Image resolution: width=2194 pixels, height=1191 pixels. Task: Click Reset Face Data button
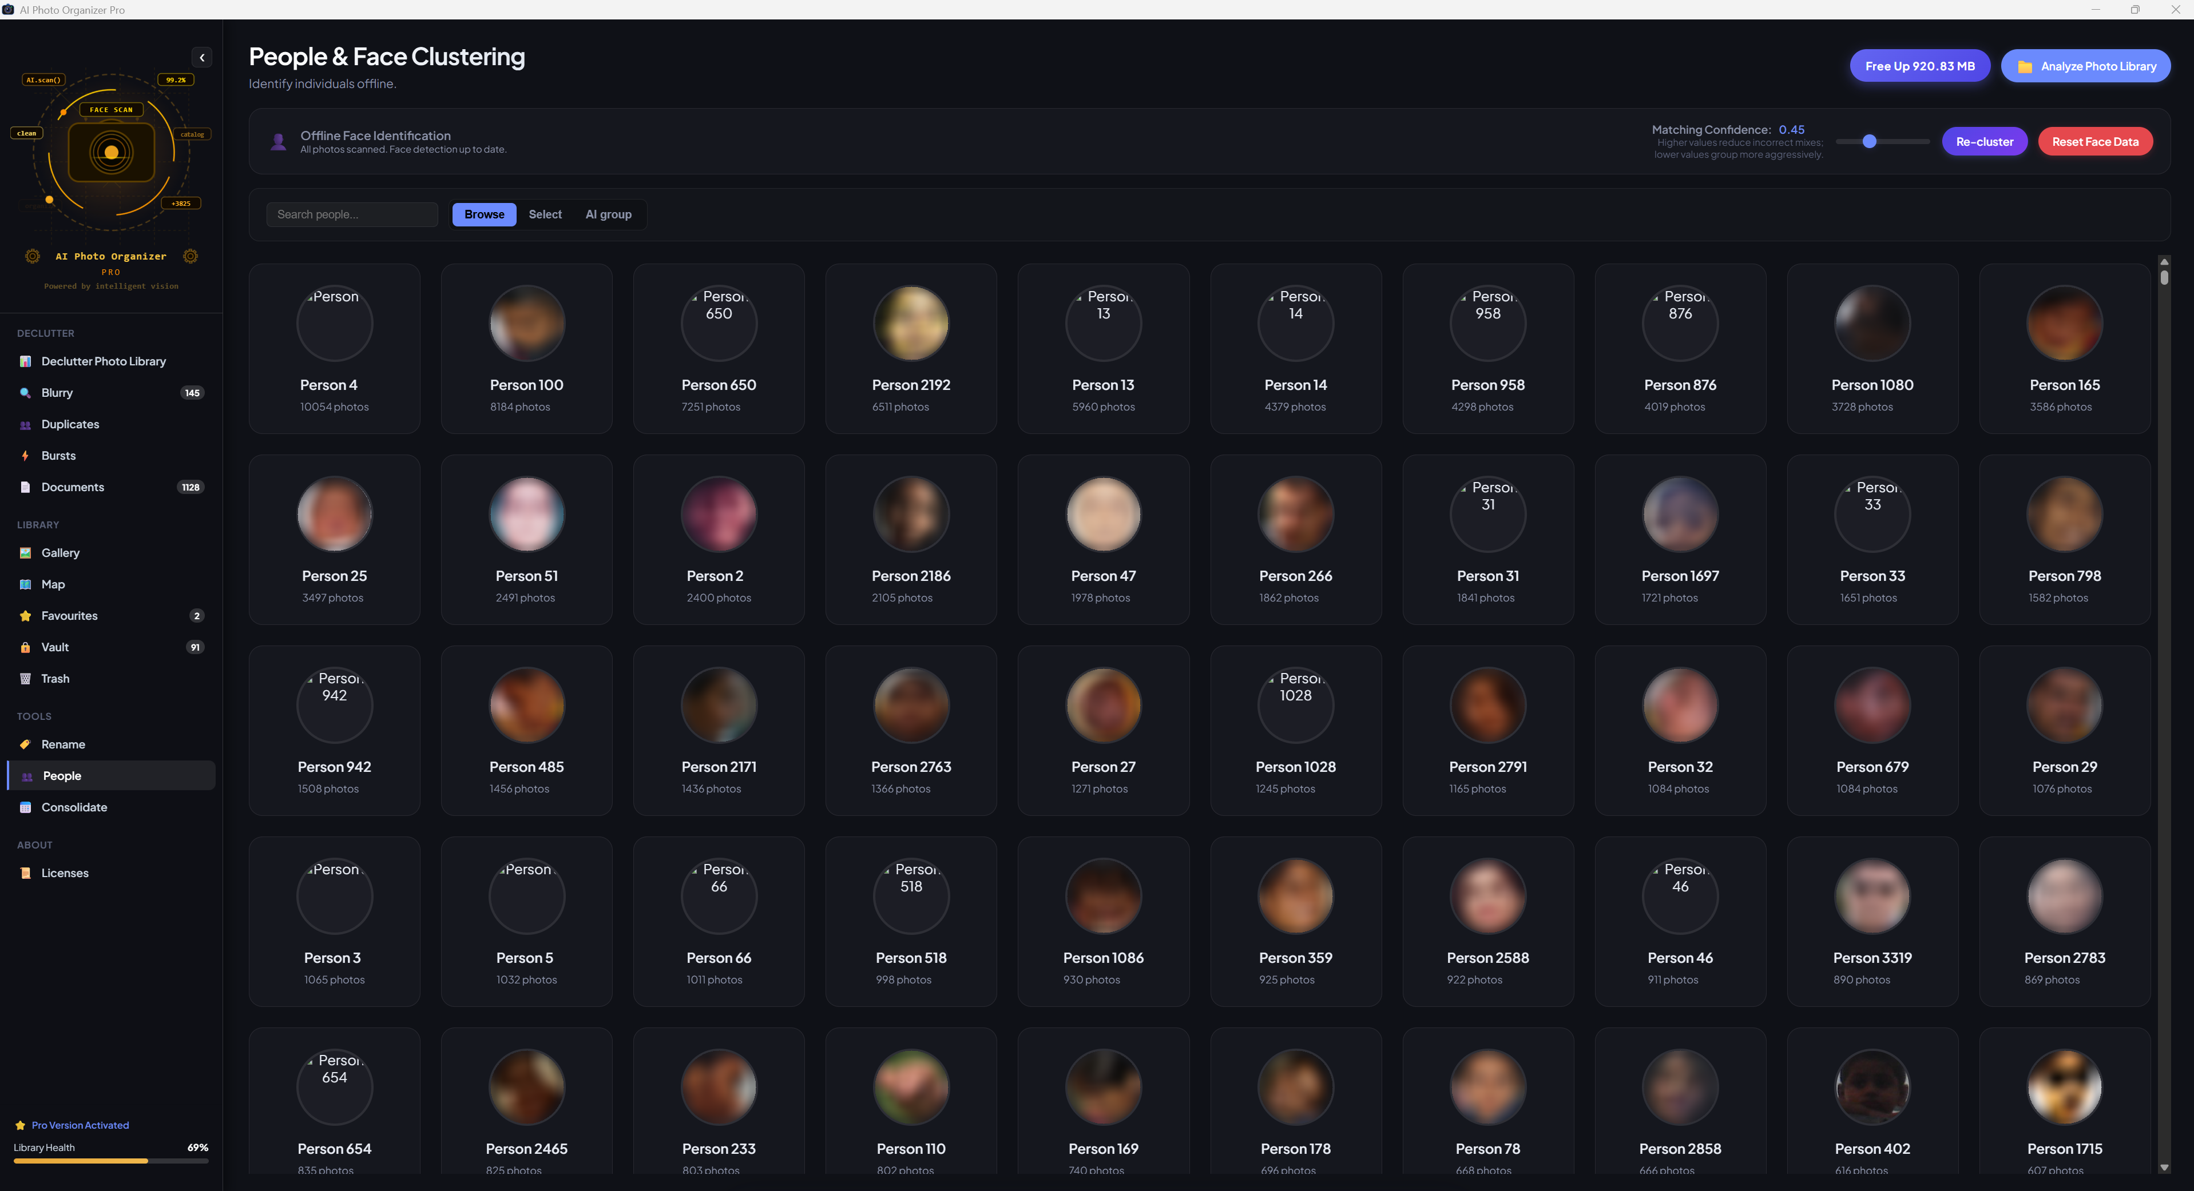click(2095, 141)
